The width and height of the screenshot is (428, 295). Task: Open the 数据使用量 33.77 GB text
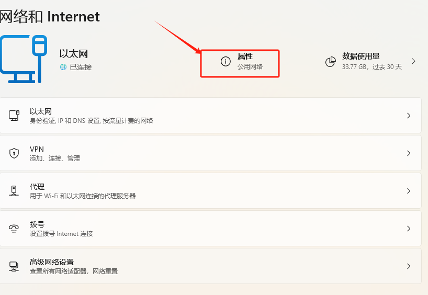(371, 67)
